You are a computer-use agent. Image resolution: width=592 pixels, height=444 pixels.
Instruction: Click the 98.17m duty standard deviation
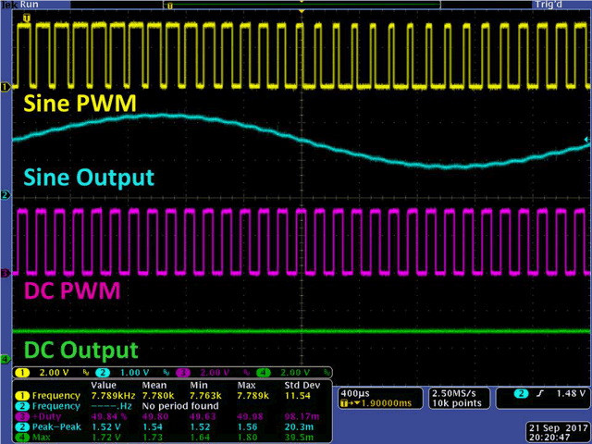(x=302, y=417)
